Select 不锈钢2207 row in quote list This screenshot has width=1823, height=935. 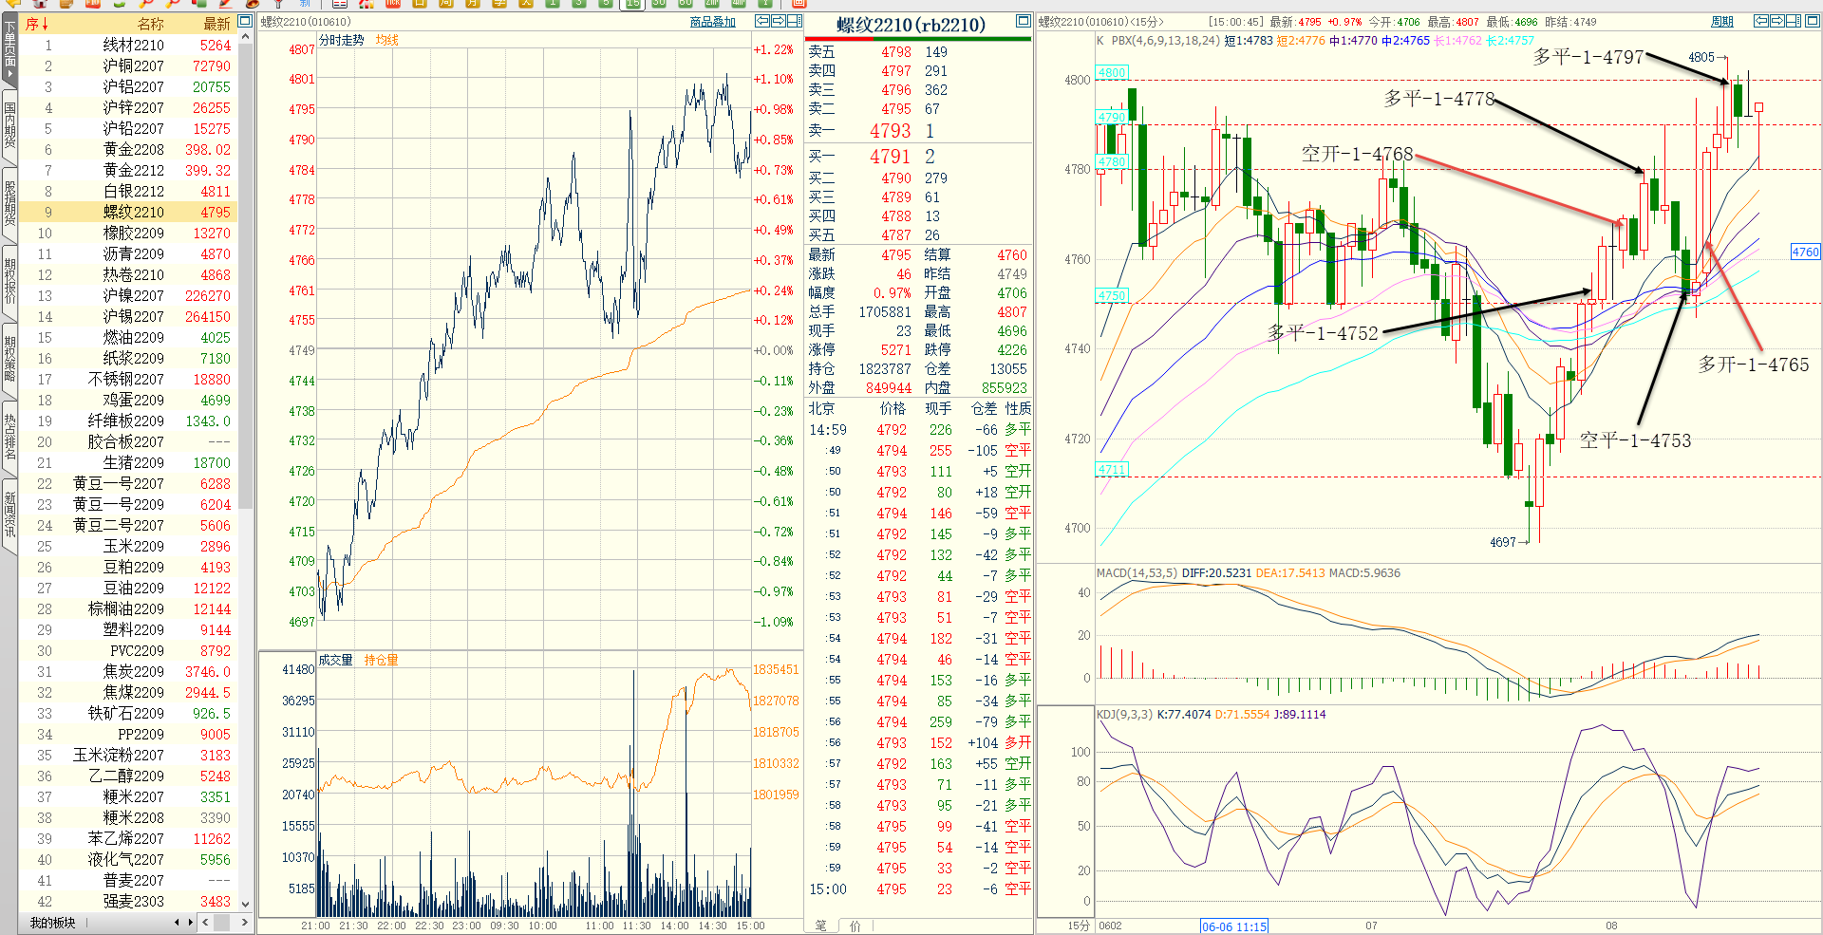(x=127, y=379)
